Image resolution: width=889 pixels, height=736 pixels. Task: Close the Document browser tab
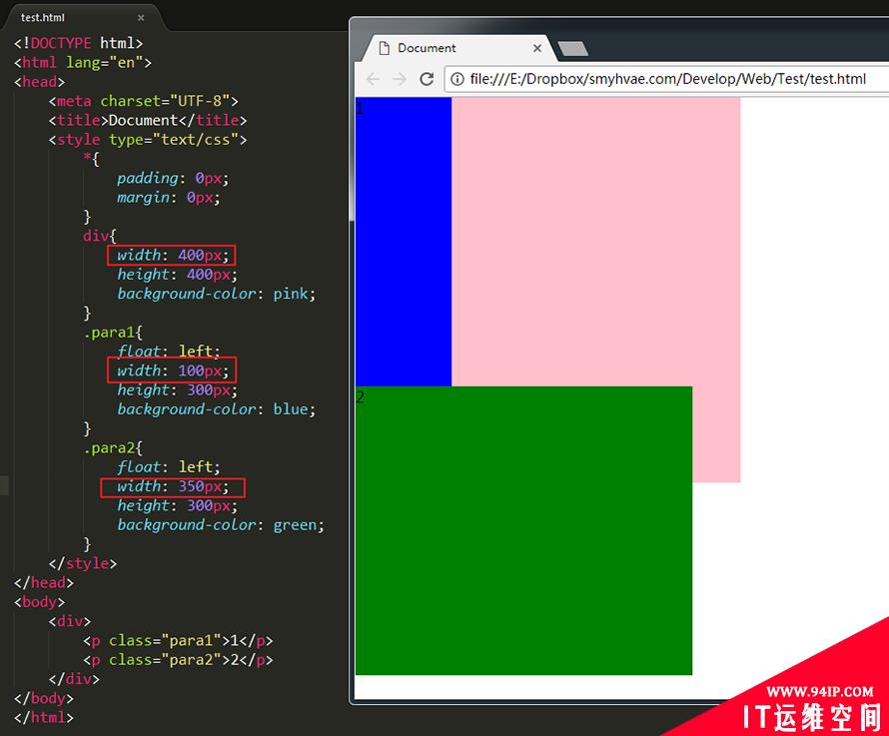[537, 48]
